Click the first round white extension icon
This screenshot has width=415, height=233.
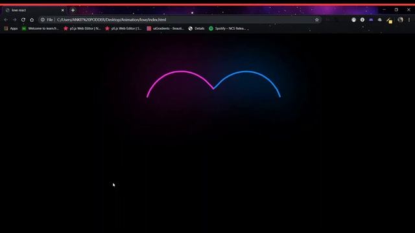[x=353, y=19]
